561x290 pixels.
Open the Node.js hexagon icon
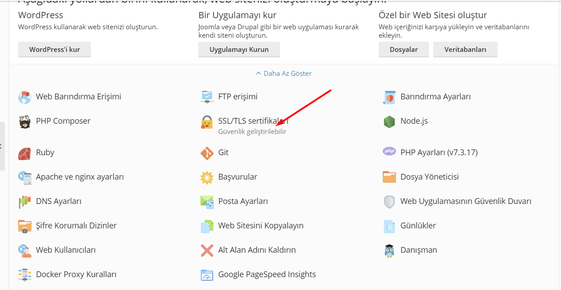click(x=389, y=121)
